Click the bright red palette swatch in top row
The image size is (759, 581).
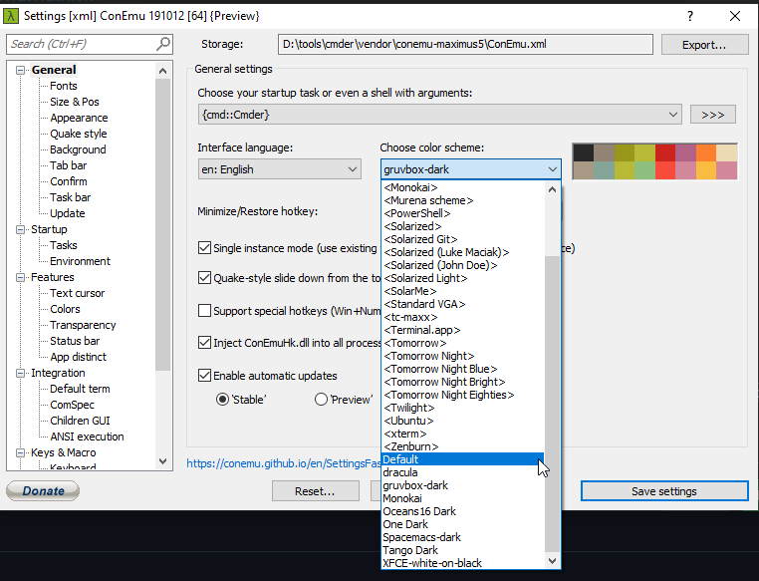[x=665, y=152]
